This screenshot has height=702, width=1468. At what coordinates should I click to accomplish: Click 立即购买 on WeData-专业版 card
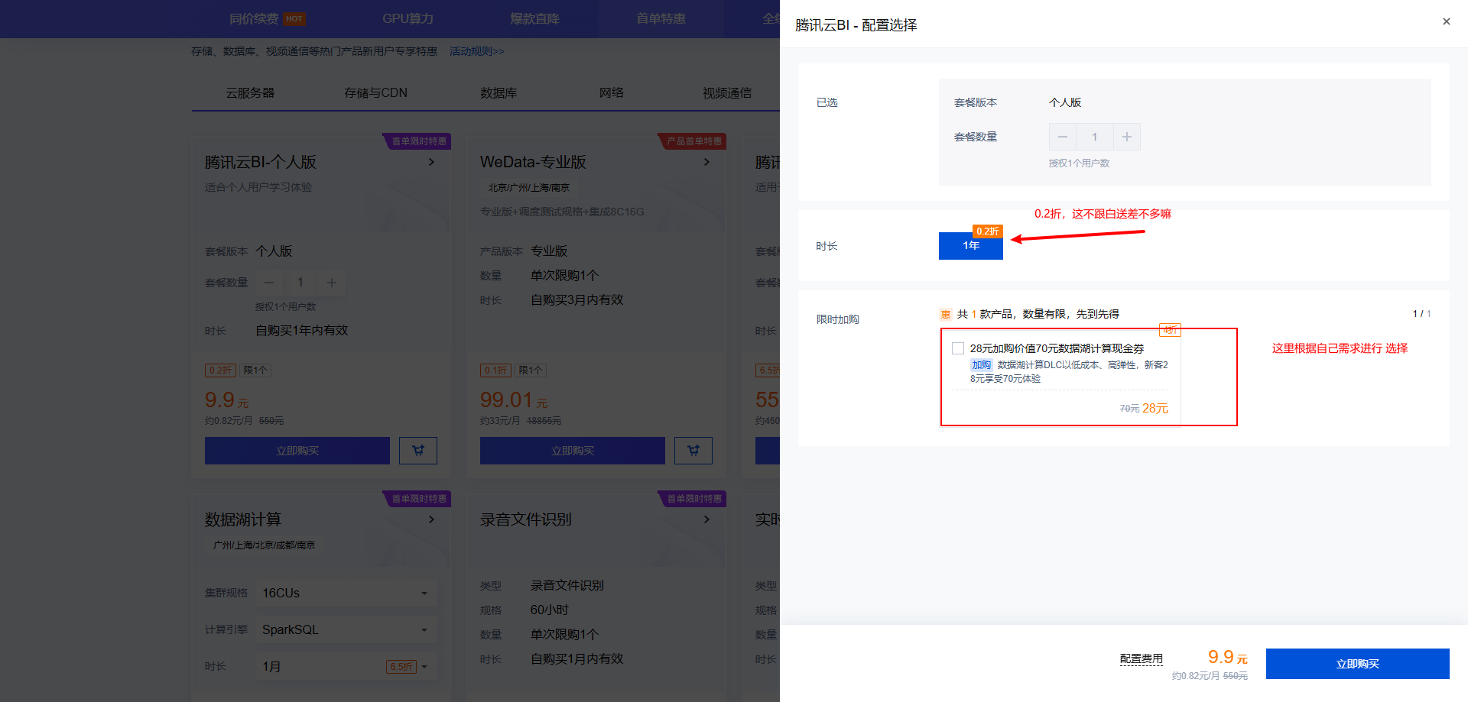tap(573, 451)
